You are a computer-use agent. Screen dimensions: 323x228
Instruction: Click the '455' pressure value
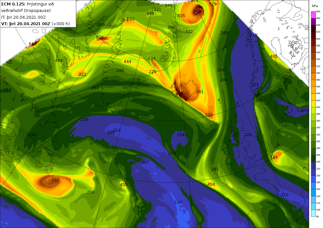124,184
